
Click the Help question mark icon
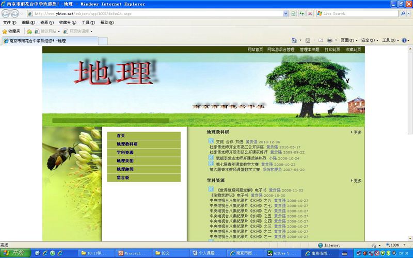[404, 40]
